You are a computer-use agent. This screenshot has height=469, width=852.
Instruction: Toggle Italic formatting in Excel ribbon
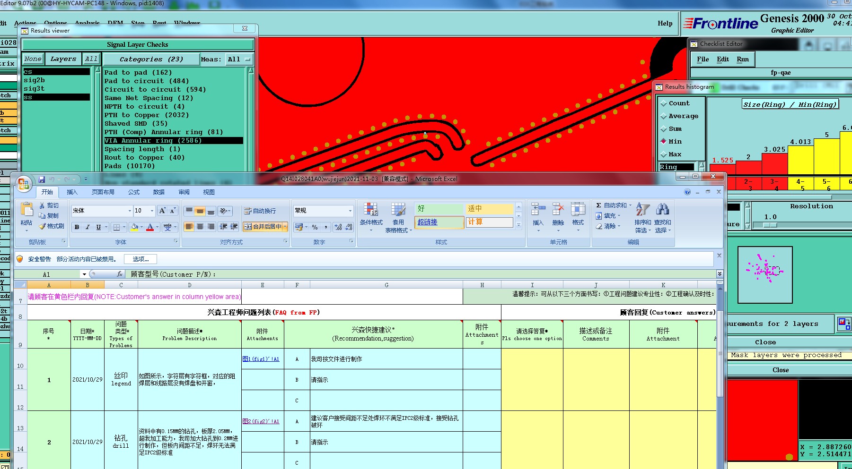88,227
